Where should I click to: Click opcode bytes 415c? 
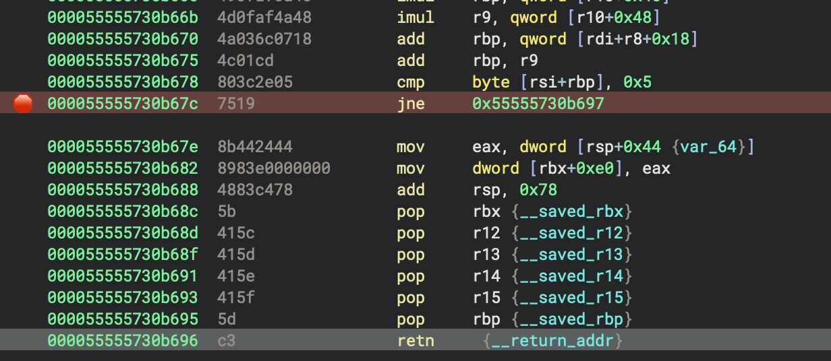[236, 233]
